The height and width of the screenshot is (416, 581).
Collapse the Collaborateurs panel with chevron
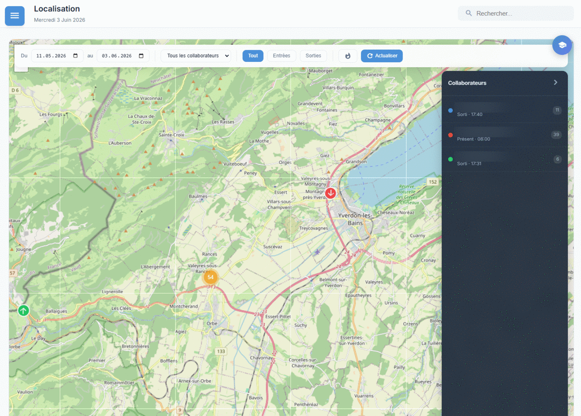556,83
